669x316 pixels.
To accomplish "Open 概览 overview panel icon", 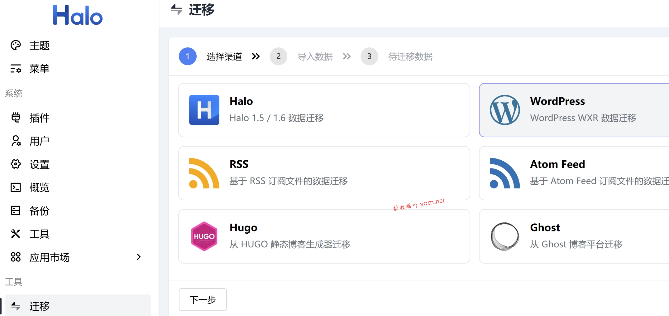I will click(x=16, y=187).
